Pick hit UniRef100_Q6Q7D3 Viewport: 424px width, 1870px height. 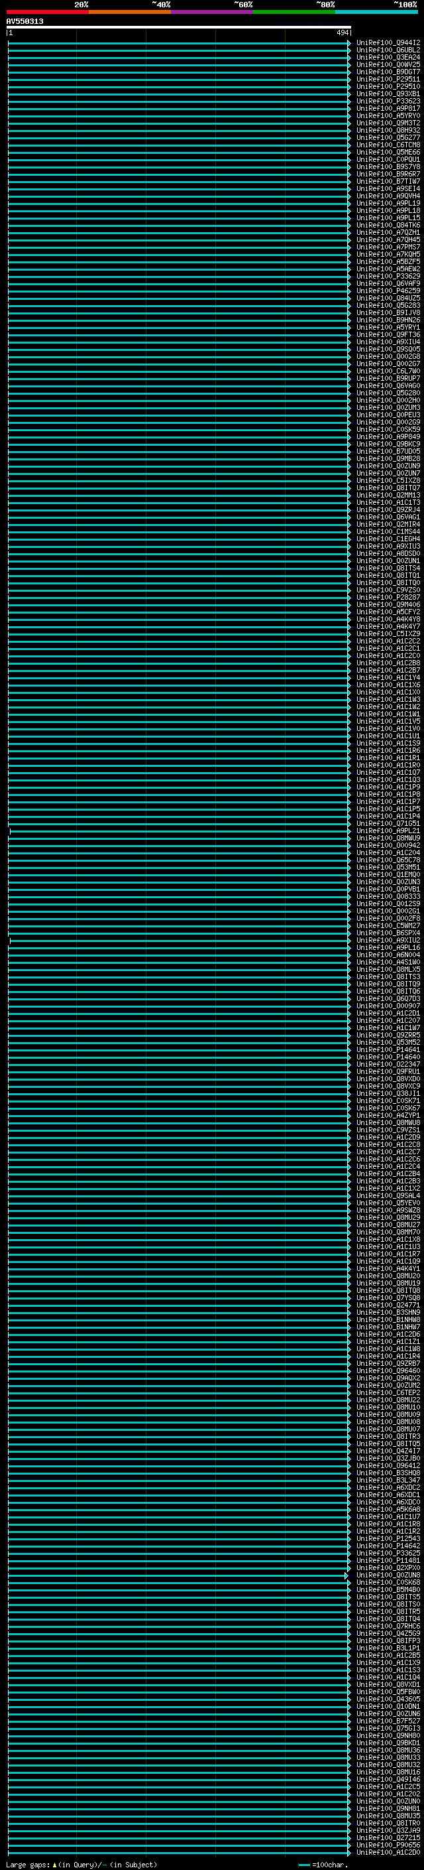click(x=388, y=998)
